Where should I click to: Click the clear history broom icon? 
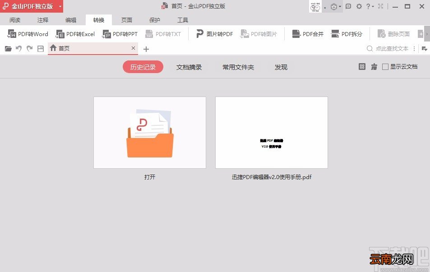click(x=374, y=67)
